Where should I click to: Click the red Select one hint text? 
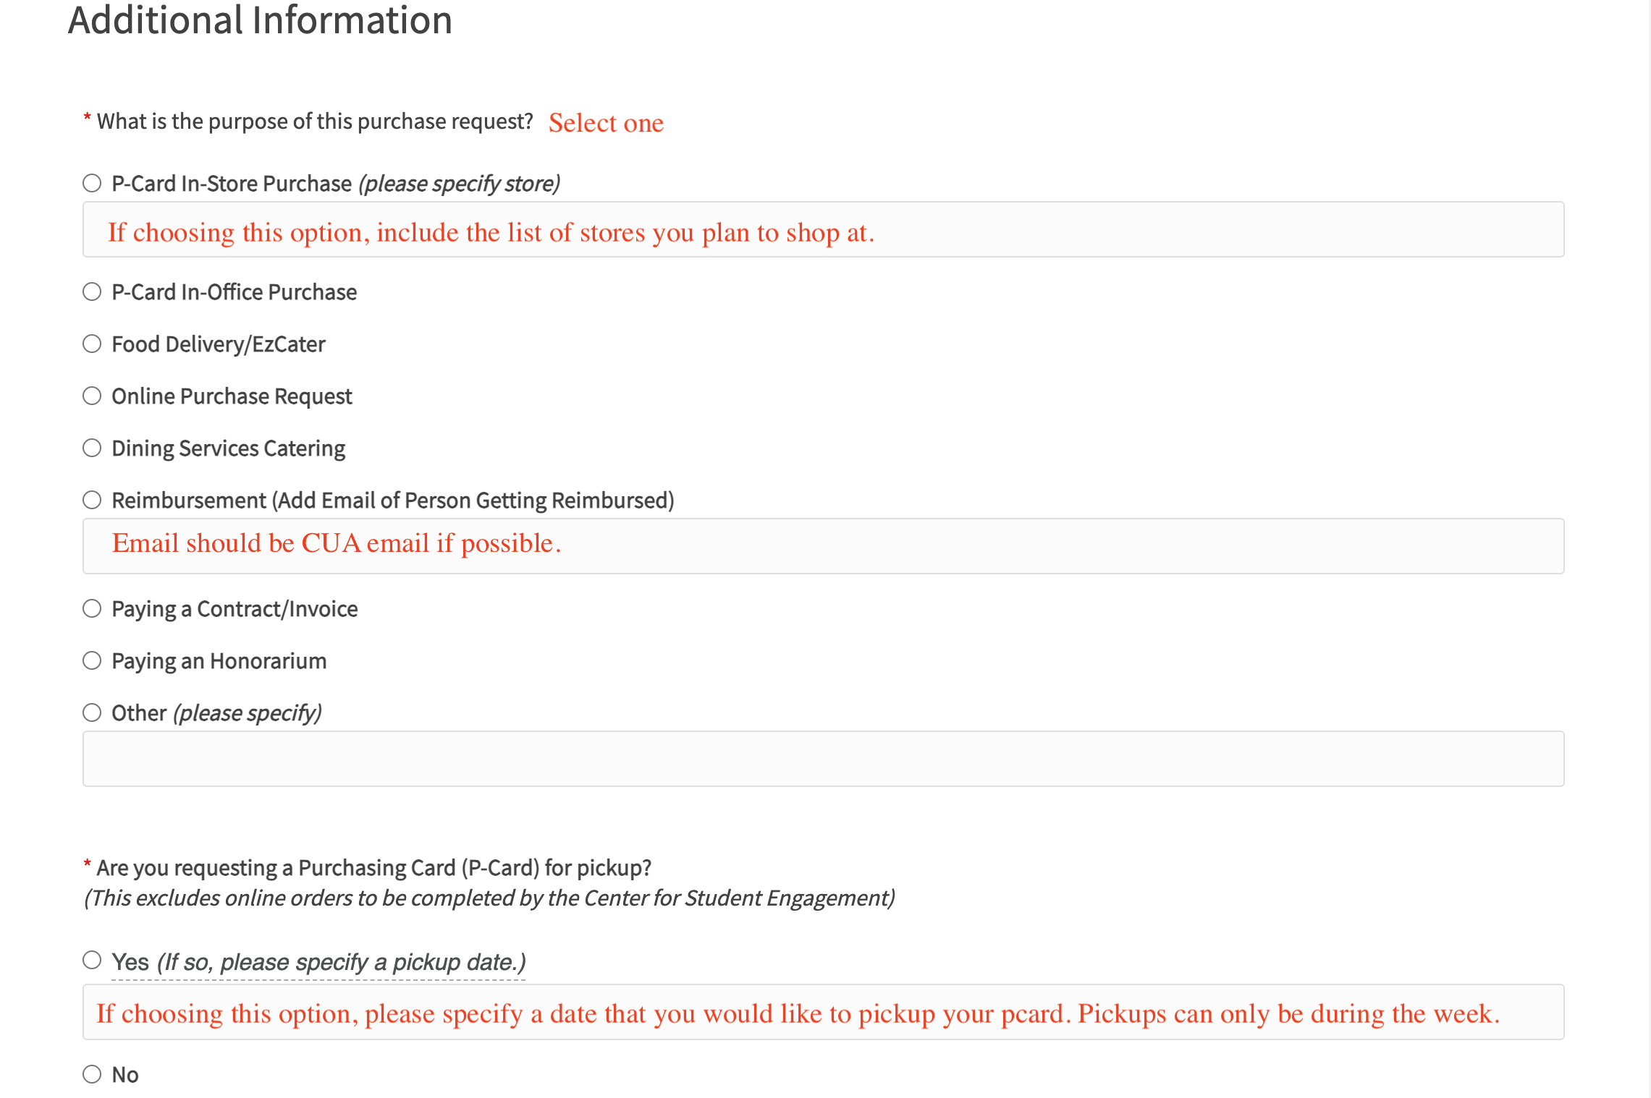pos(607,122)
